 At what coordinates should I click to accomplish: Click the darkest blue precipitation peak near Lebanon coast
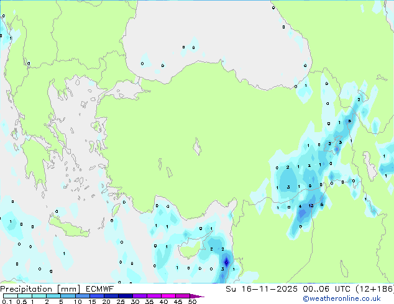[226, 262]
